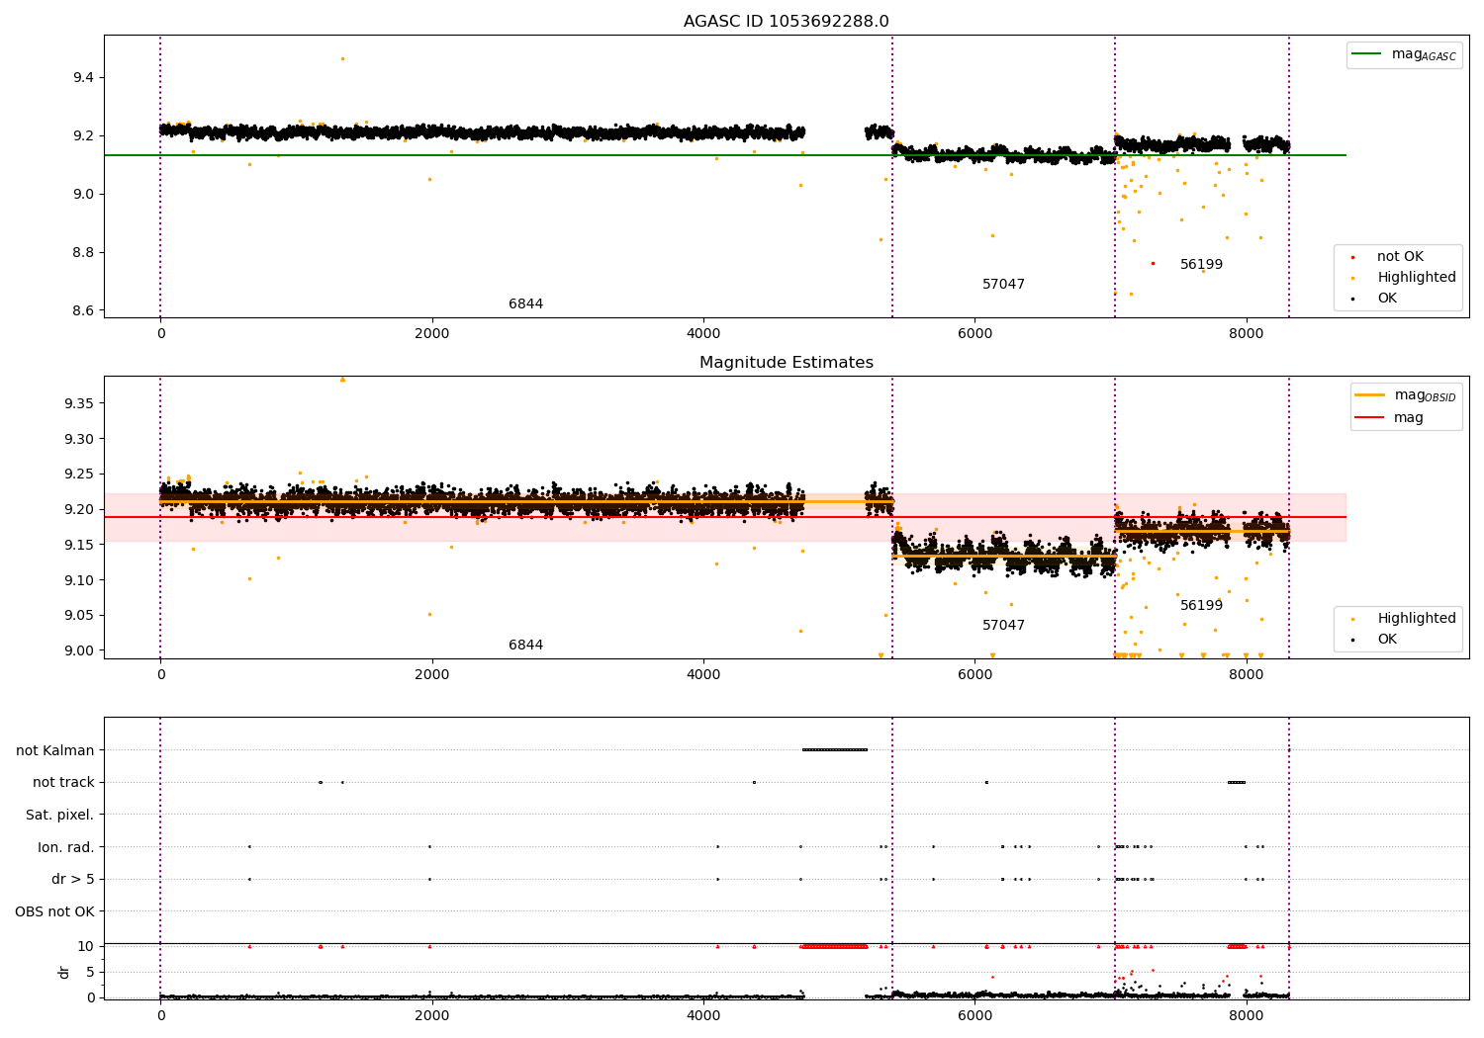The height and width of the screenshot is (1038, 1484).
Task: Click the black segment in the 'not Kalman' row
Action: point(835,749)
